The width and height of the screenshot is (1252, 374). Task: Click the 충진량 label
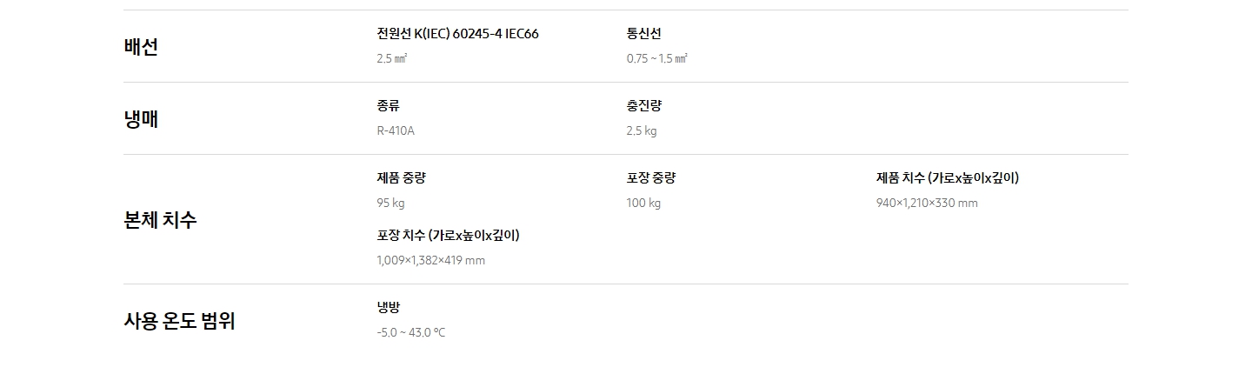pos(643,106)
